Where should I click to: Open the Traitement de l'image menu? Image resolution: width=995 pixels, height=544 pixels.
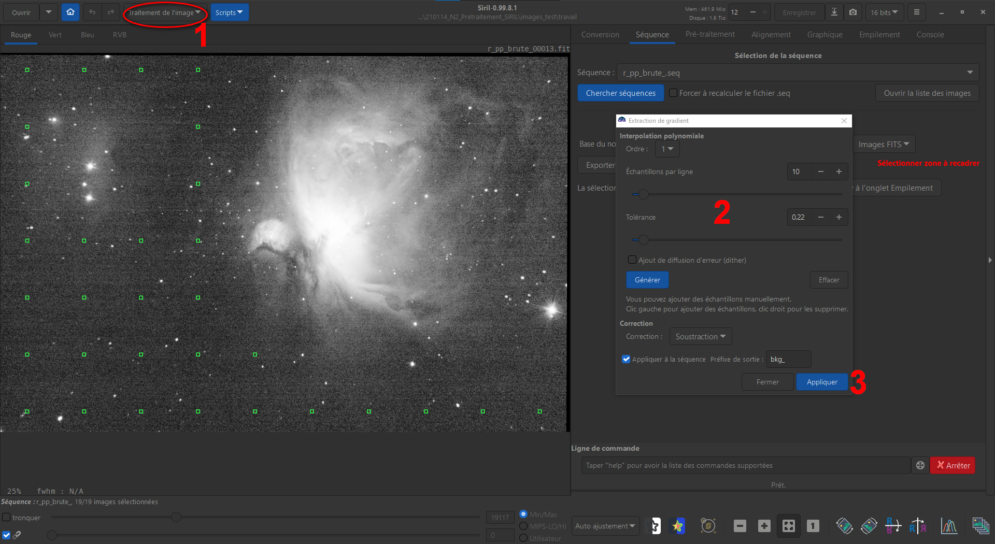(165, 12)
